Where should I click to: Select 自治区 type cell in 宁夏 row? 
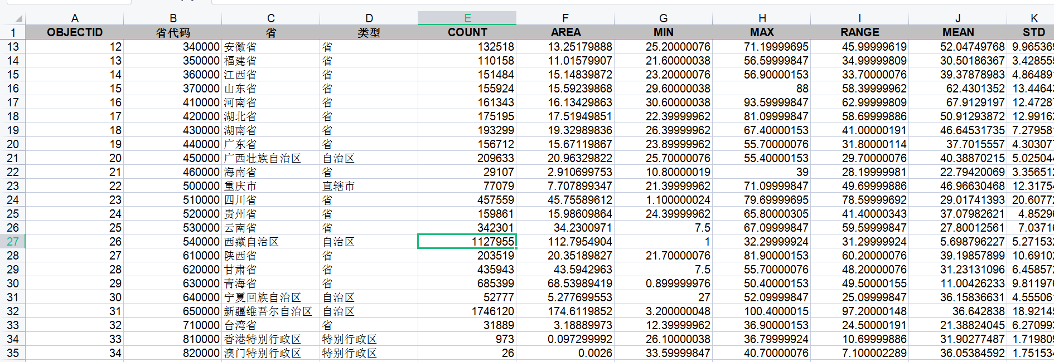pos(369,297)
